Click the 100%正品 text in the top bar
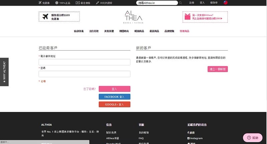 (x=65, y=3)
